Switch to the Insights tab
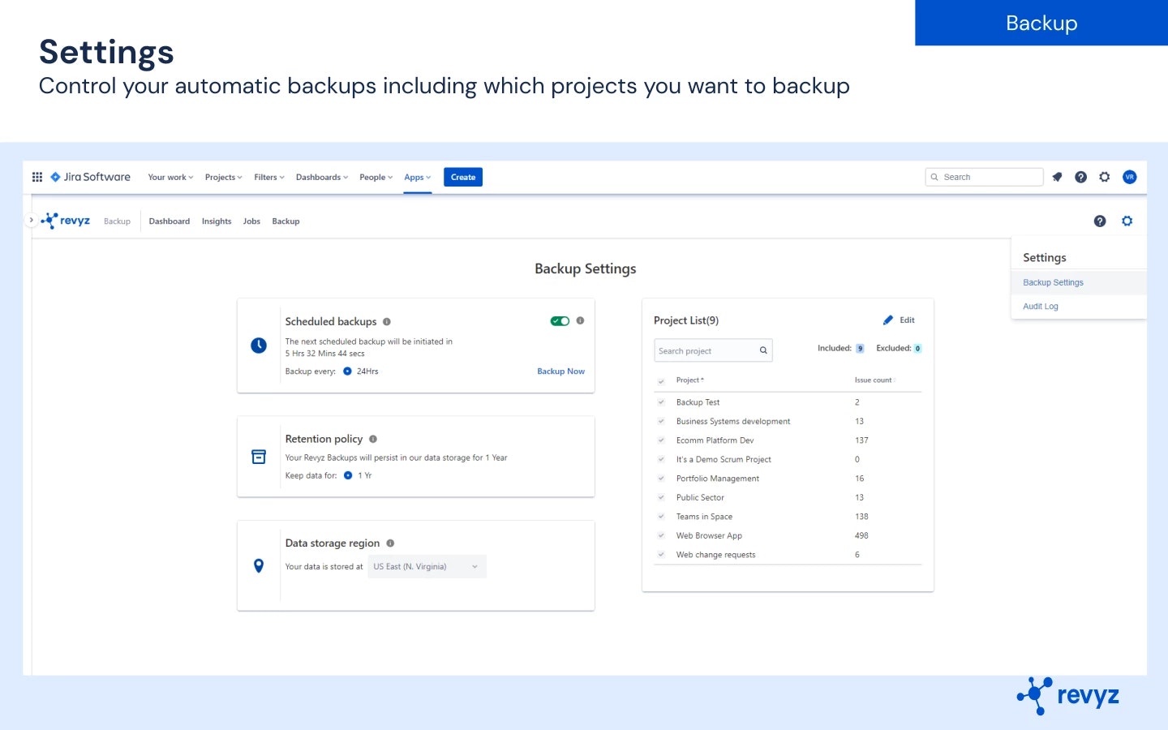The width and height of the screenshot is (1168, 730). pos(217,221)
